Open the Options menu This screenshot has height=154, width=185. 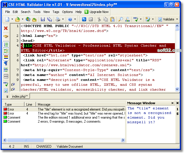pyautogui.click(x=67, y=12)
